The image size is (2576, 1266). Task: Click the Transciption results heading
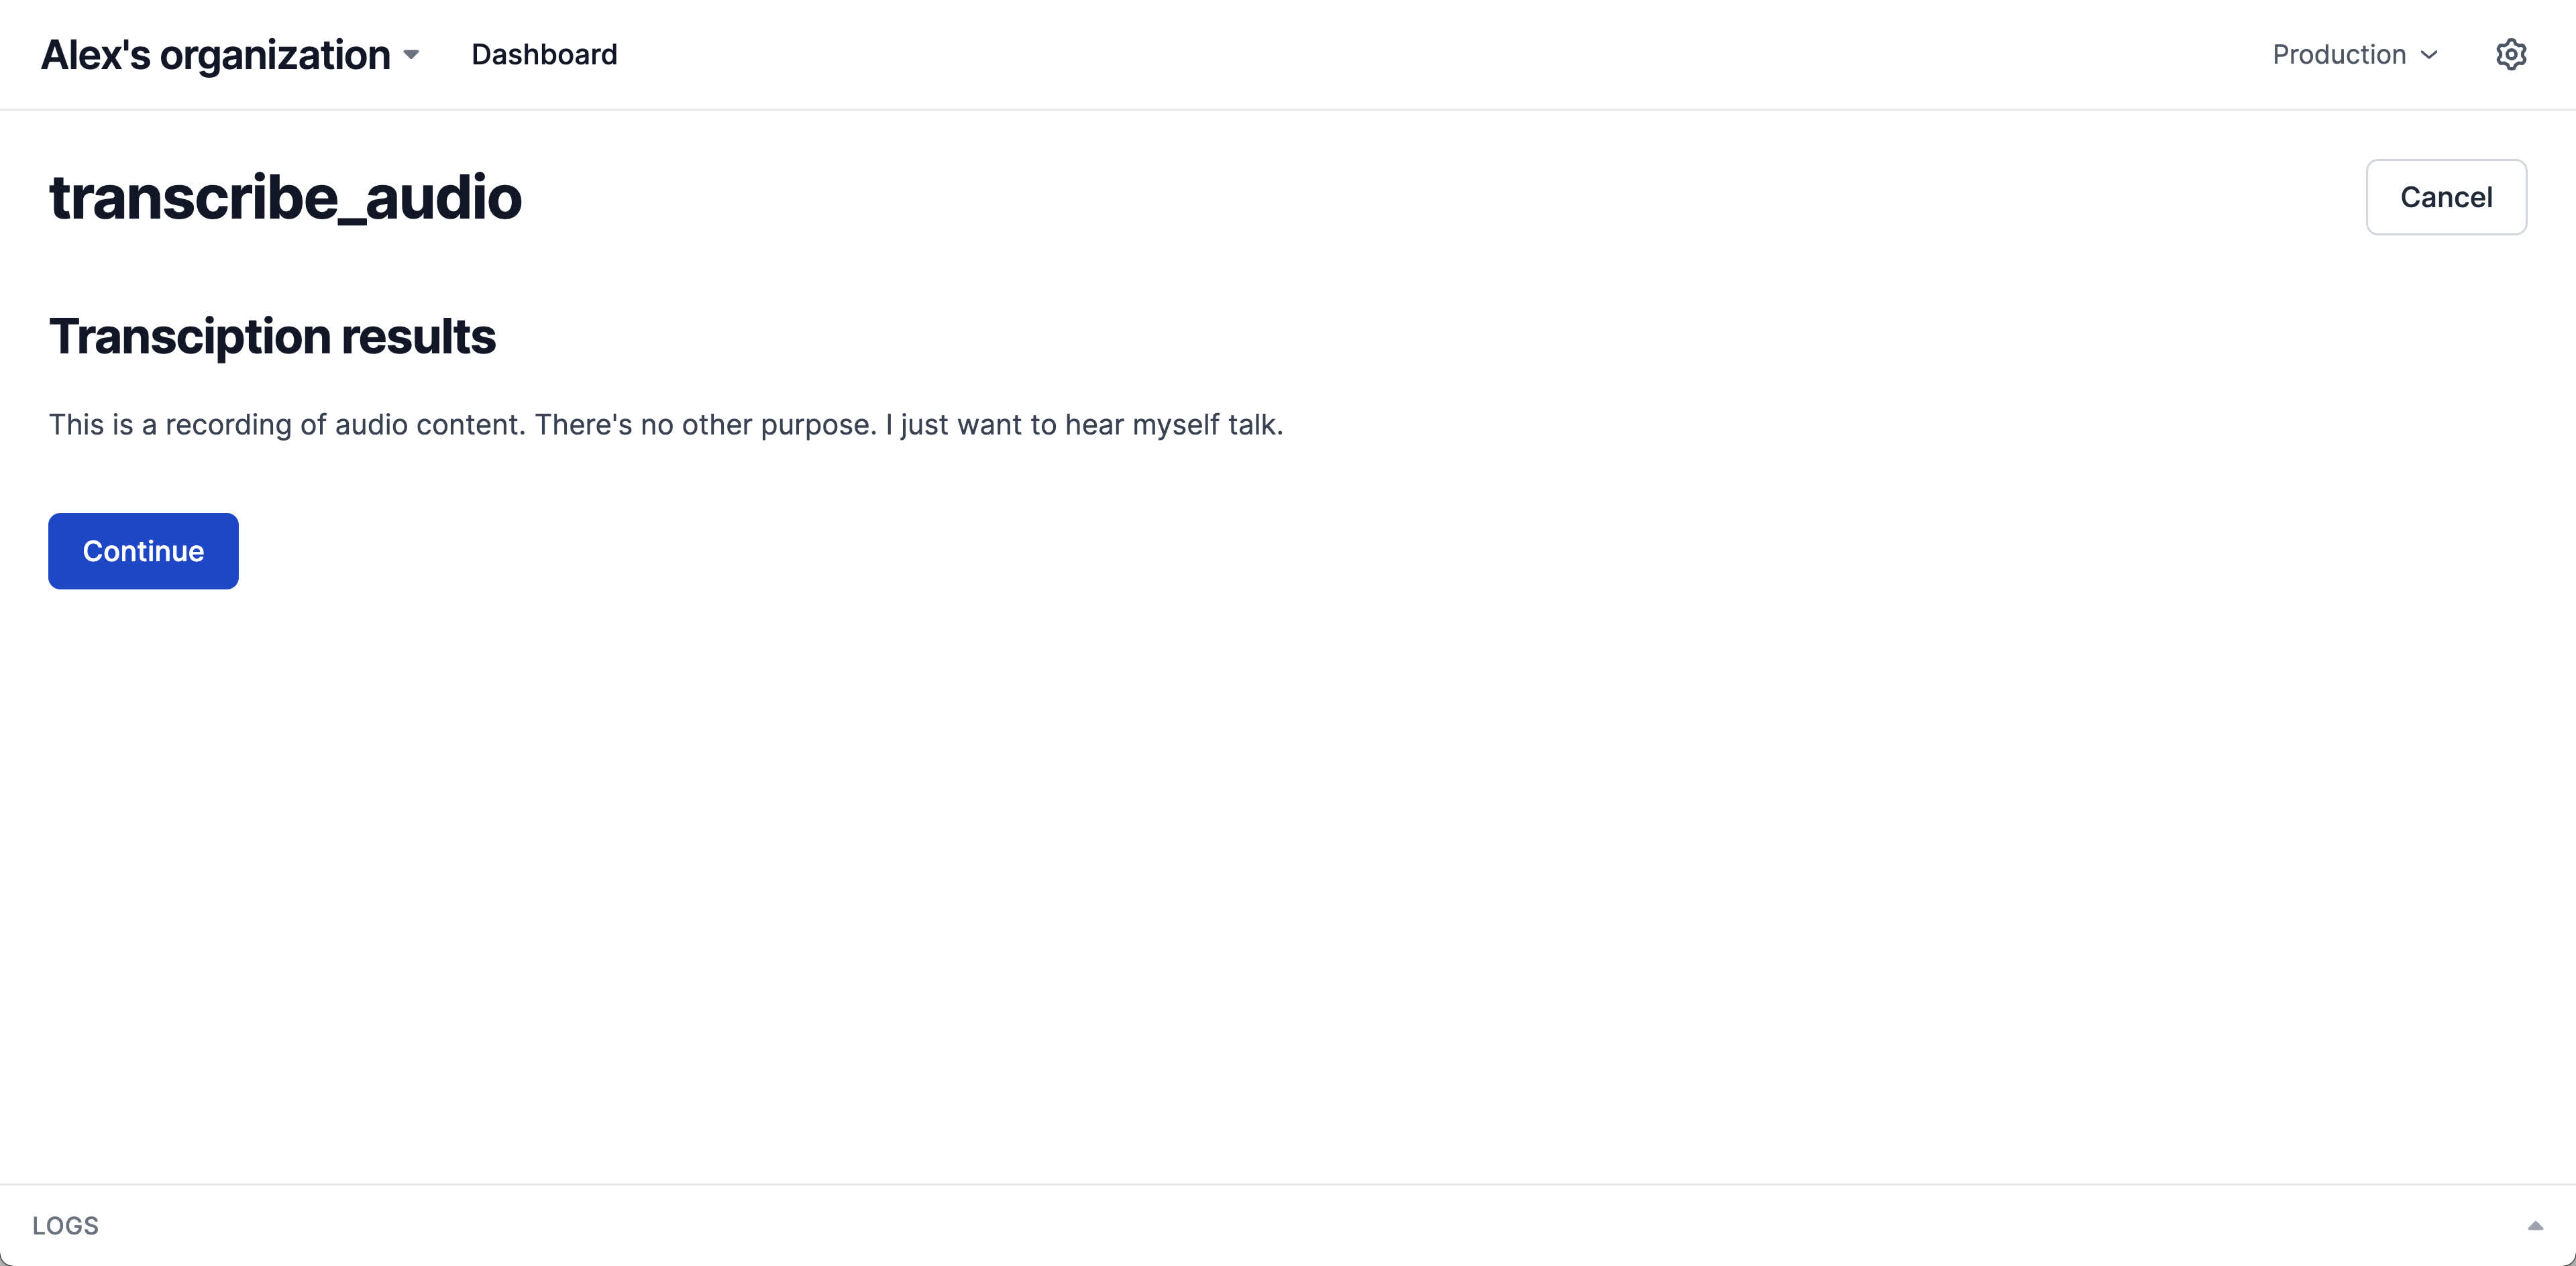[272, 336]
